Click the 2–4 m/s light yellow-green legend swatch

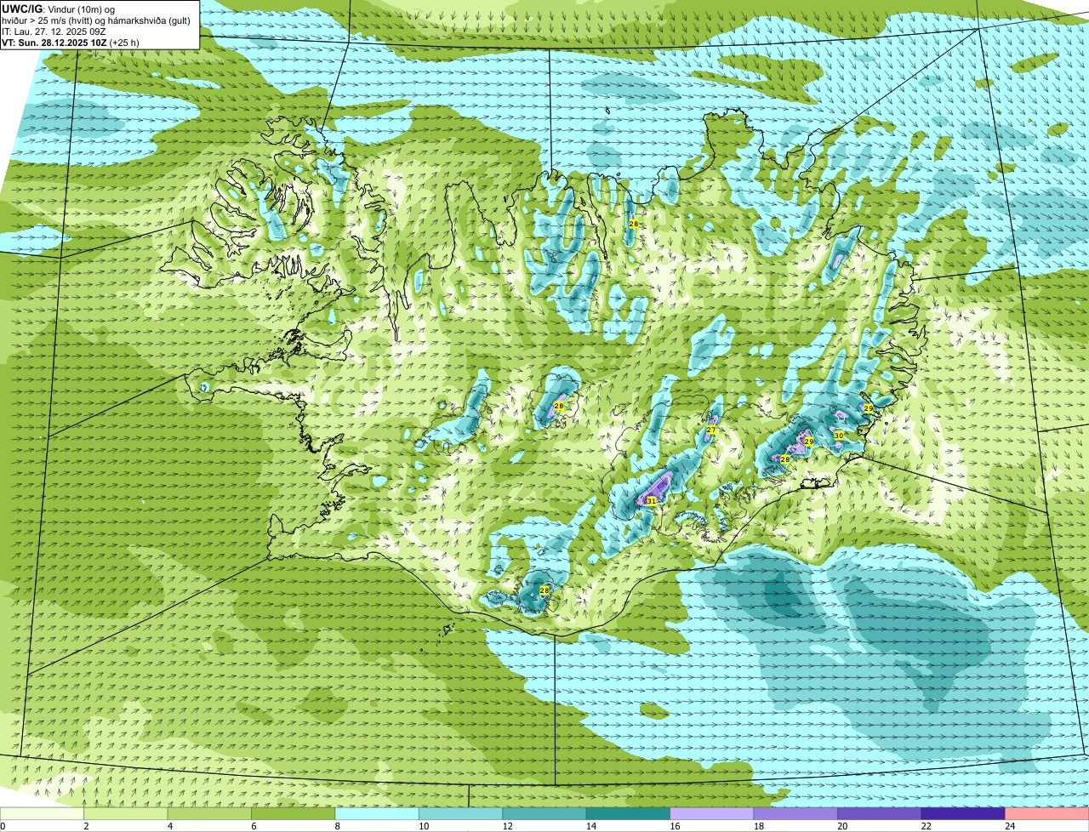tap(126, 813)
